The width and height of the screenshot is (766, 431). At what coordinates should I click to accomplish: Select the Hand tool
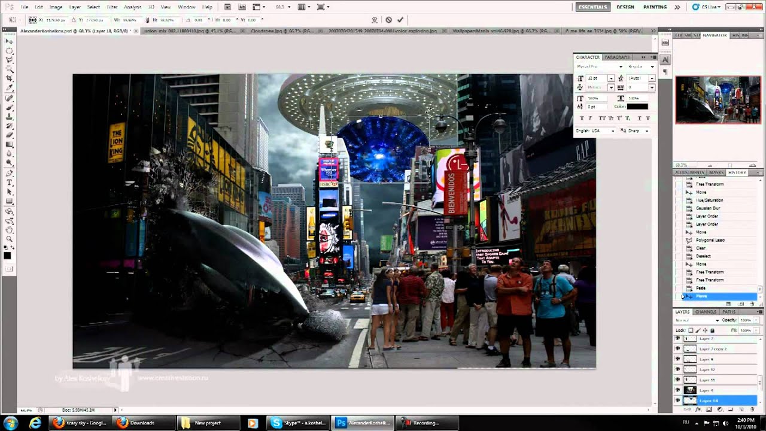click(10, 229)
